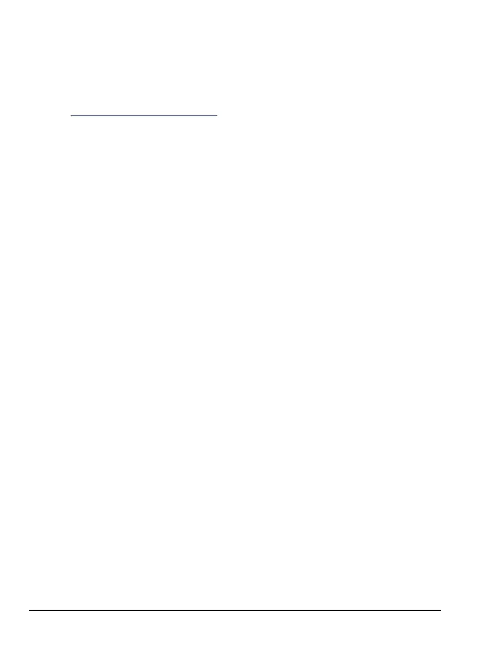This screenshot has width=500, height=647.
Task: Click the empty header area above the blue line
Action: pos(250,57)
